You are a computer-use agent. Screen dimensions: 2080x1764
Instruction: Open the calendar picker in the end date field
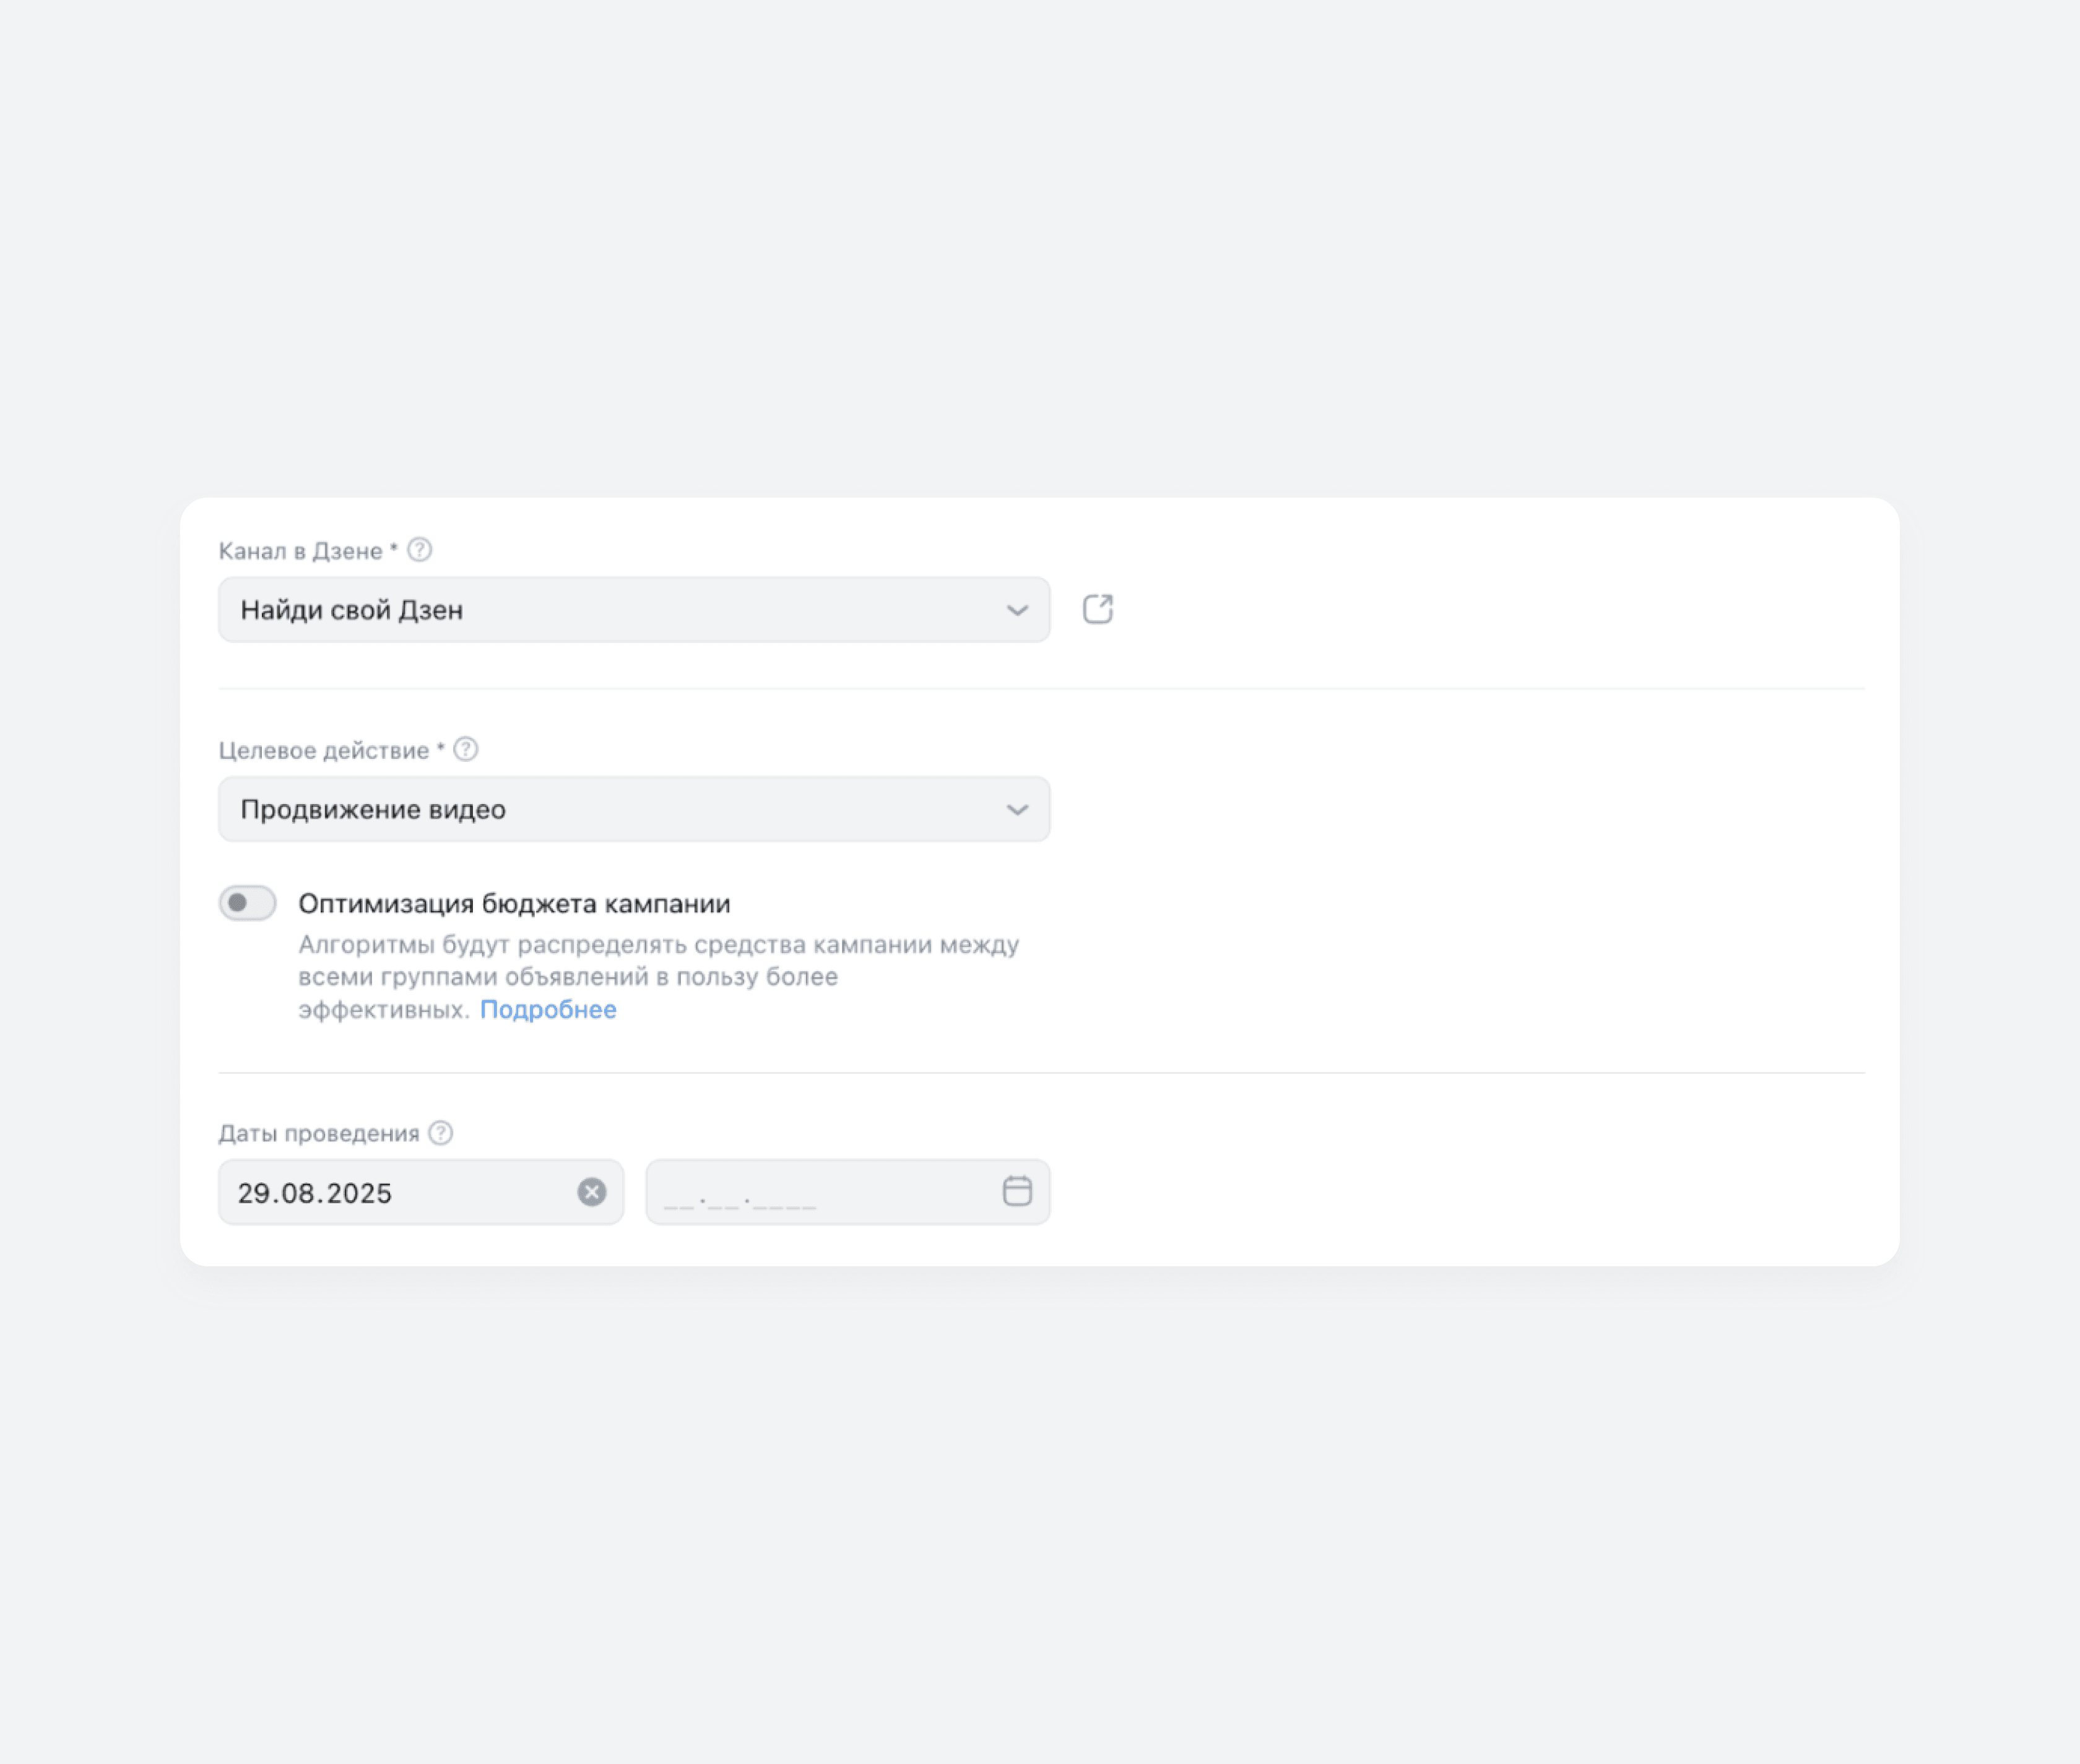pyautogui.click(x=1017, y=1191)
